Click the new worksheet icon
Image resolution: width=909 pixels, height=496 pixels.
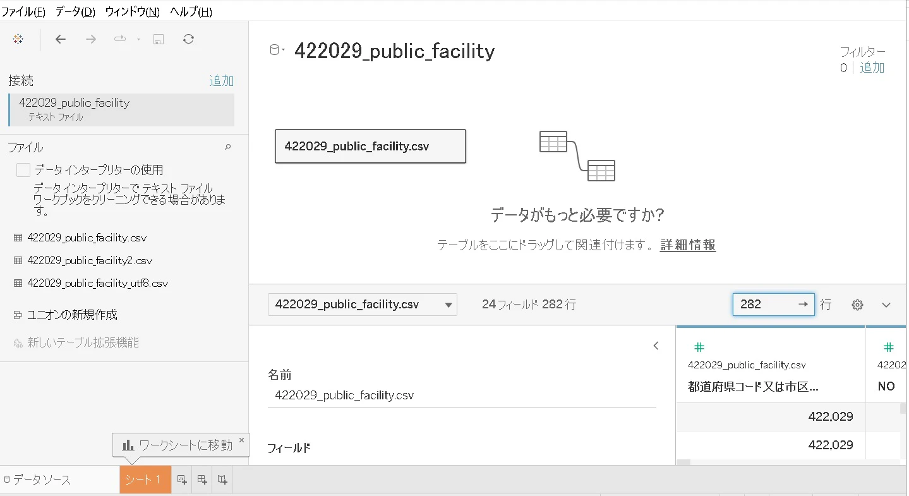[182, 480]
